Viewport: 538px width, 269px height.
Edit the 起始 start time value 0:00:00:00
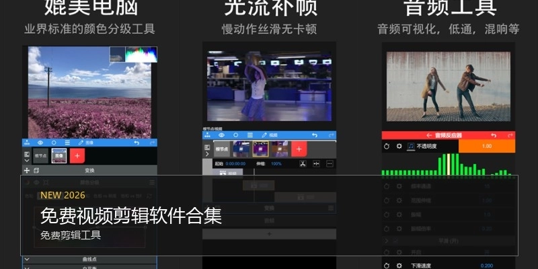[x=235, y=164]
